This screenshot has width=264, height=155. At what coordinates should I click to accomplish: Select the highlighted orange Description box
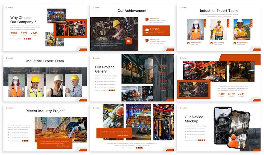click(x=156, y=31)
